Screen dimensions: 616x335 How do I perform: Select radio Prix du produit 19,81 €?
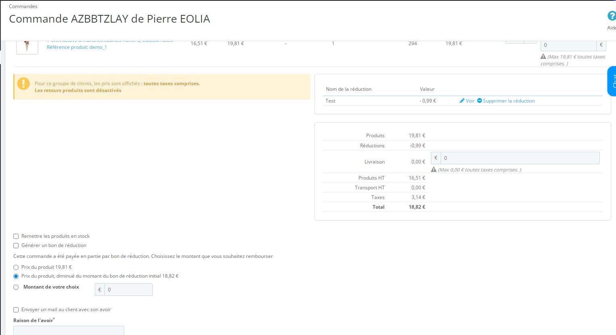(16, 268)
